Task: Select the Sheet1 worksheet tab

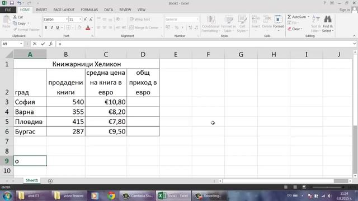Action: click(31, 180)
